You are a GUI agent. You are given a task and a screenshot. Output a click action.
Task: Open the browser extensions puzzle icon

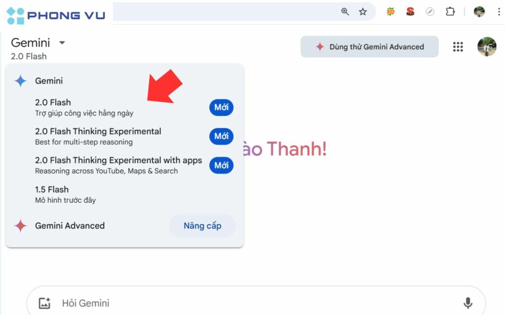point(450,11)
